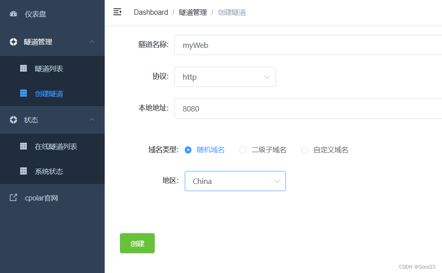Select the 随机域名 radio option

pos(188,150)
